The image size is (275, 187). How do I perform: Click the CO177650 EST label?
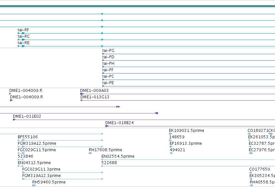259,169
